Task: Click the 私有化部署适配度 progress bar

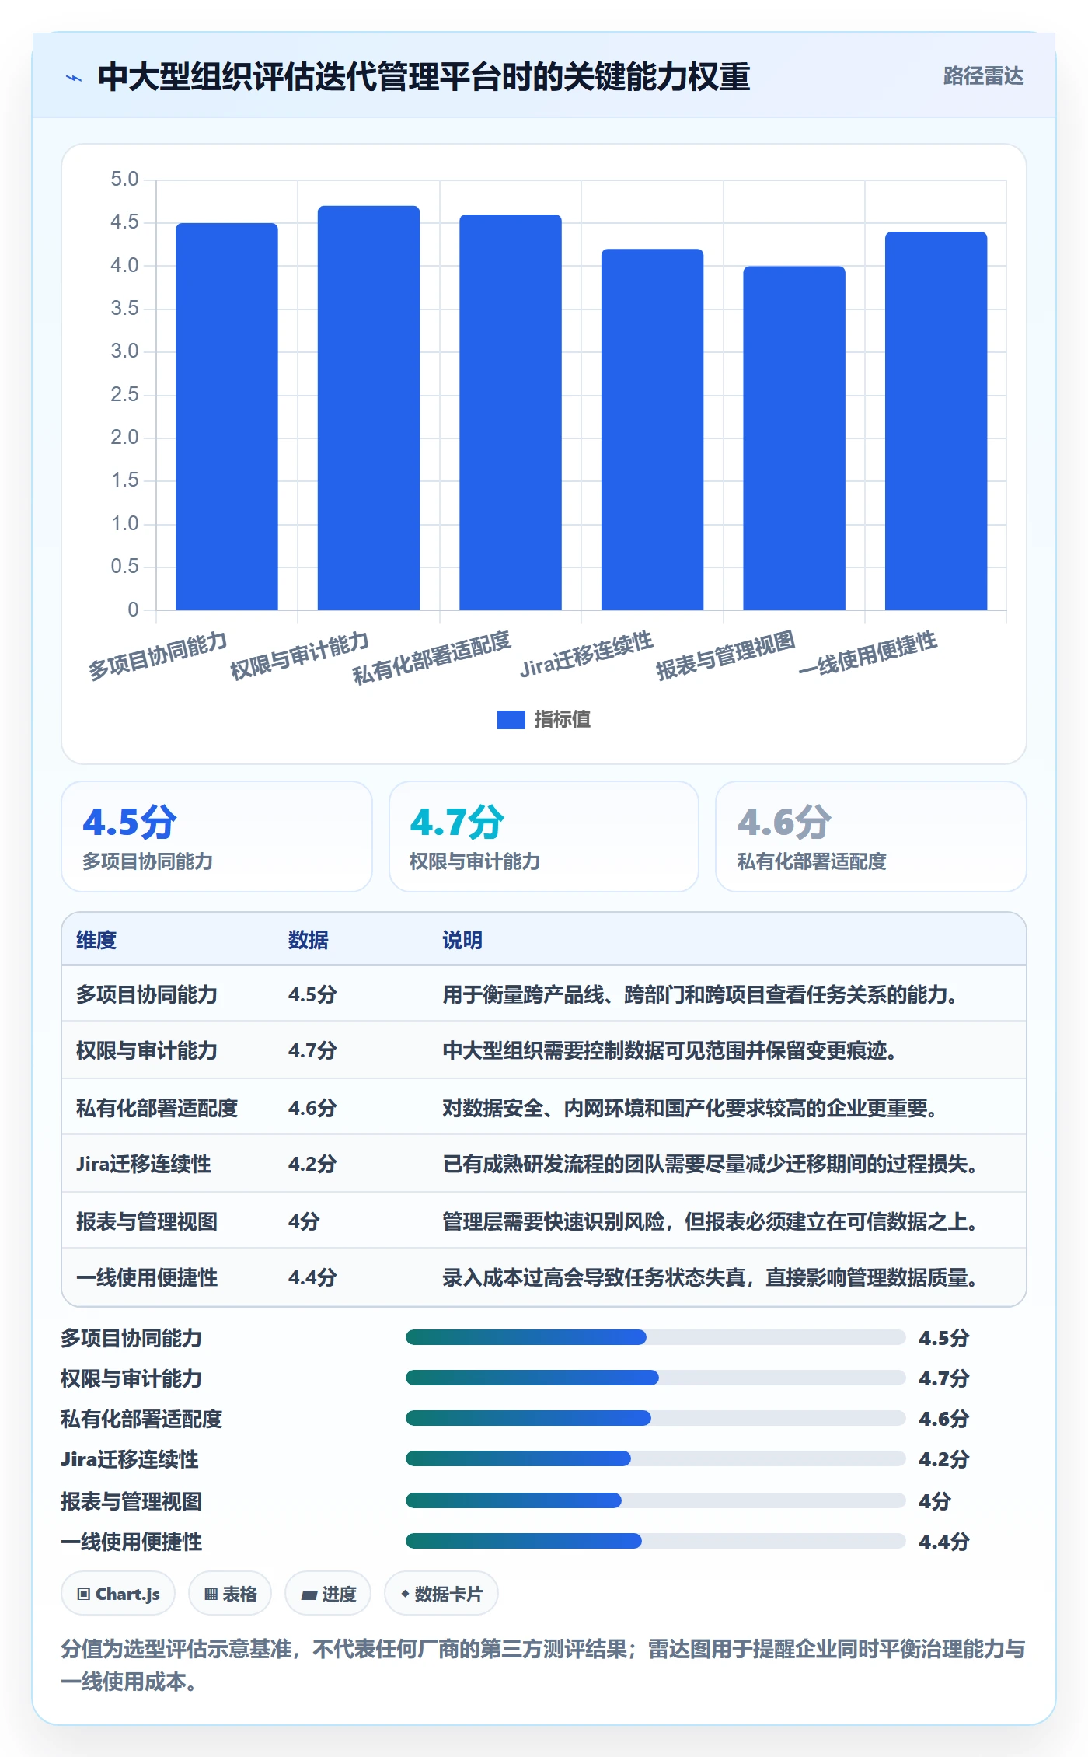Action: pyautogui.click(x=656, y=1418)
